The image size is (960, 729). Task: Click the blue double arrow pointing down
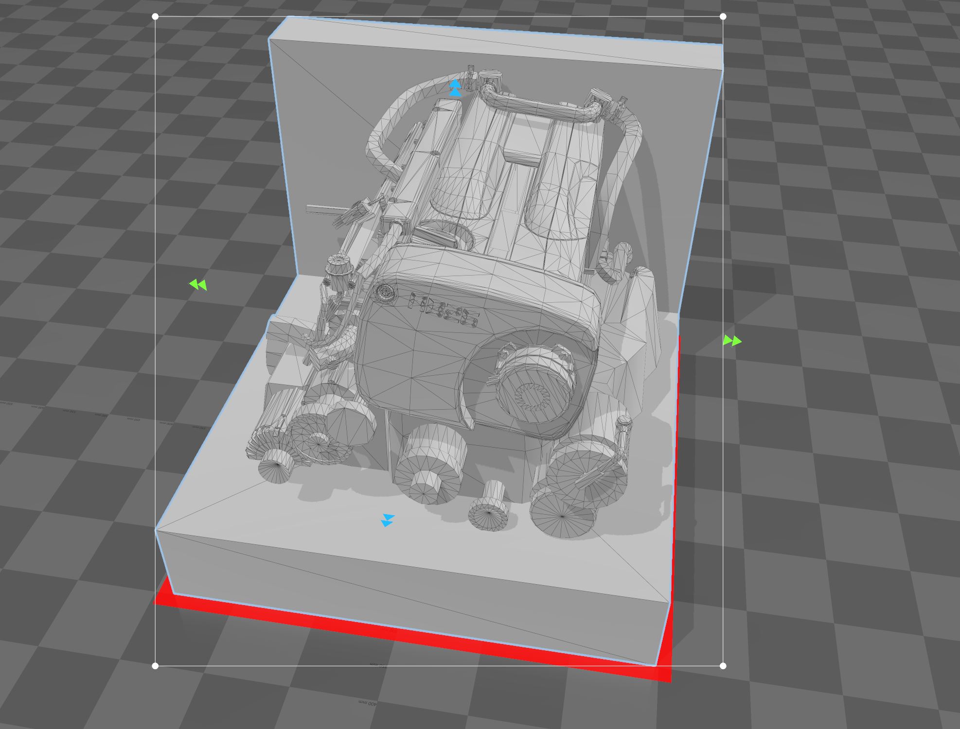[387, 521]
